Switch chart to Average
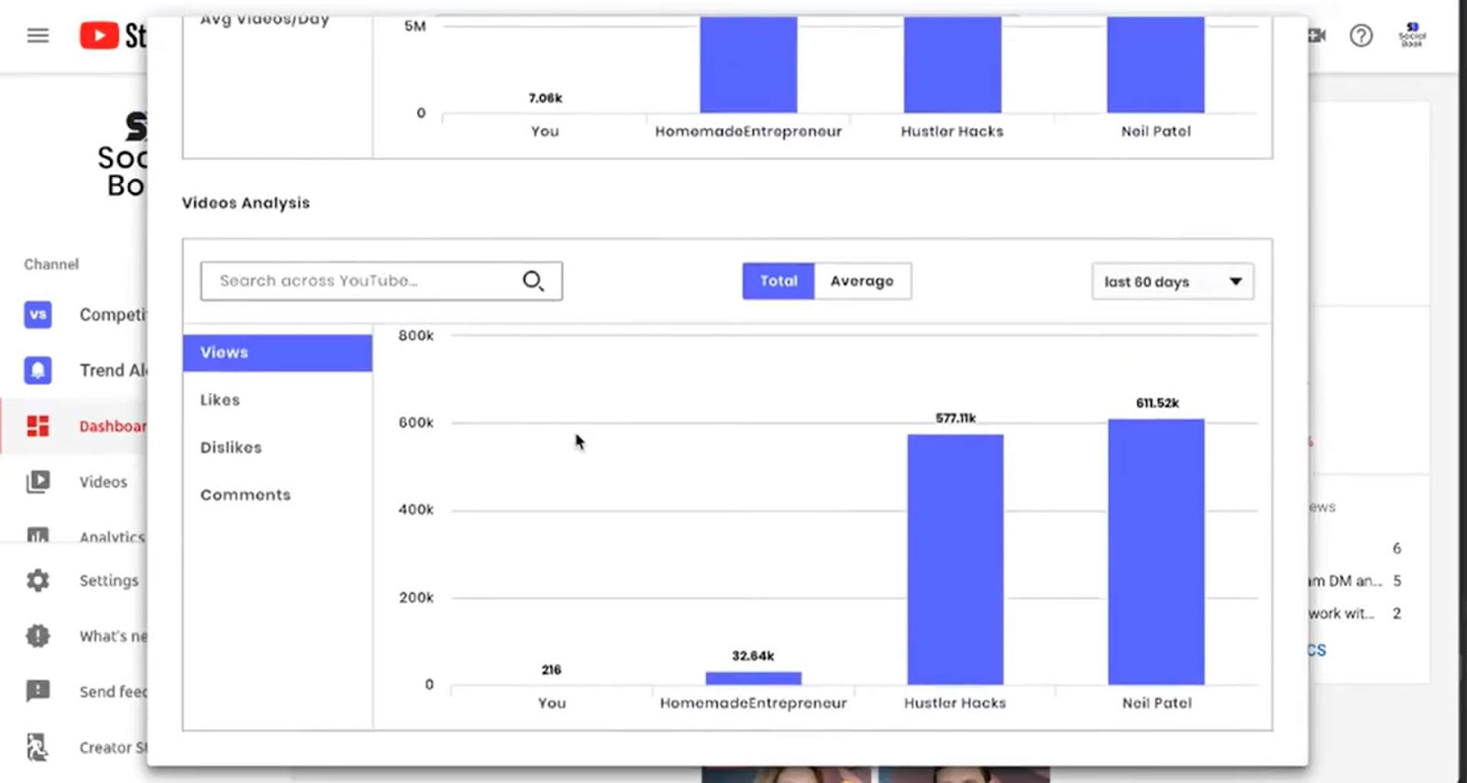 (862, 281)
